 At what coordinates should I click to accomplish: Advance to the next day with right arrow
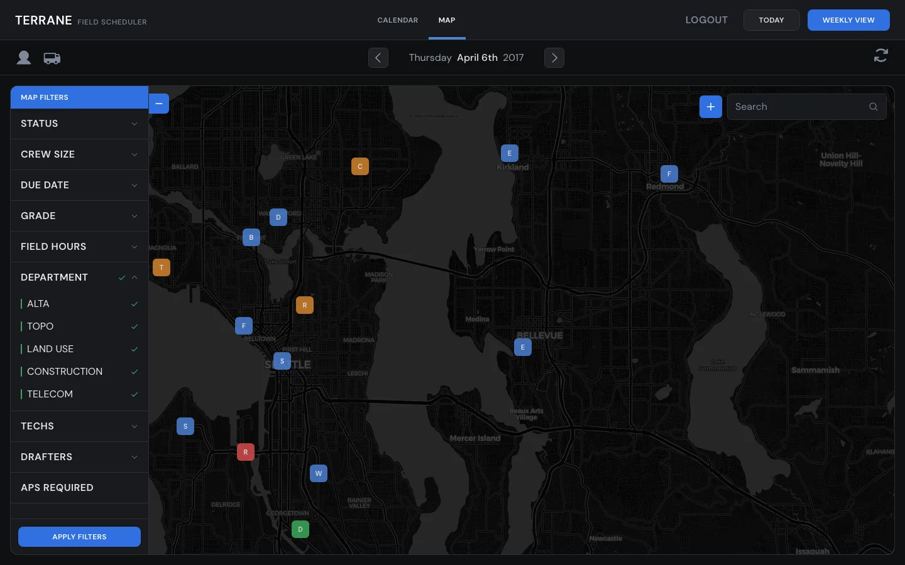point(554,58)
